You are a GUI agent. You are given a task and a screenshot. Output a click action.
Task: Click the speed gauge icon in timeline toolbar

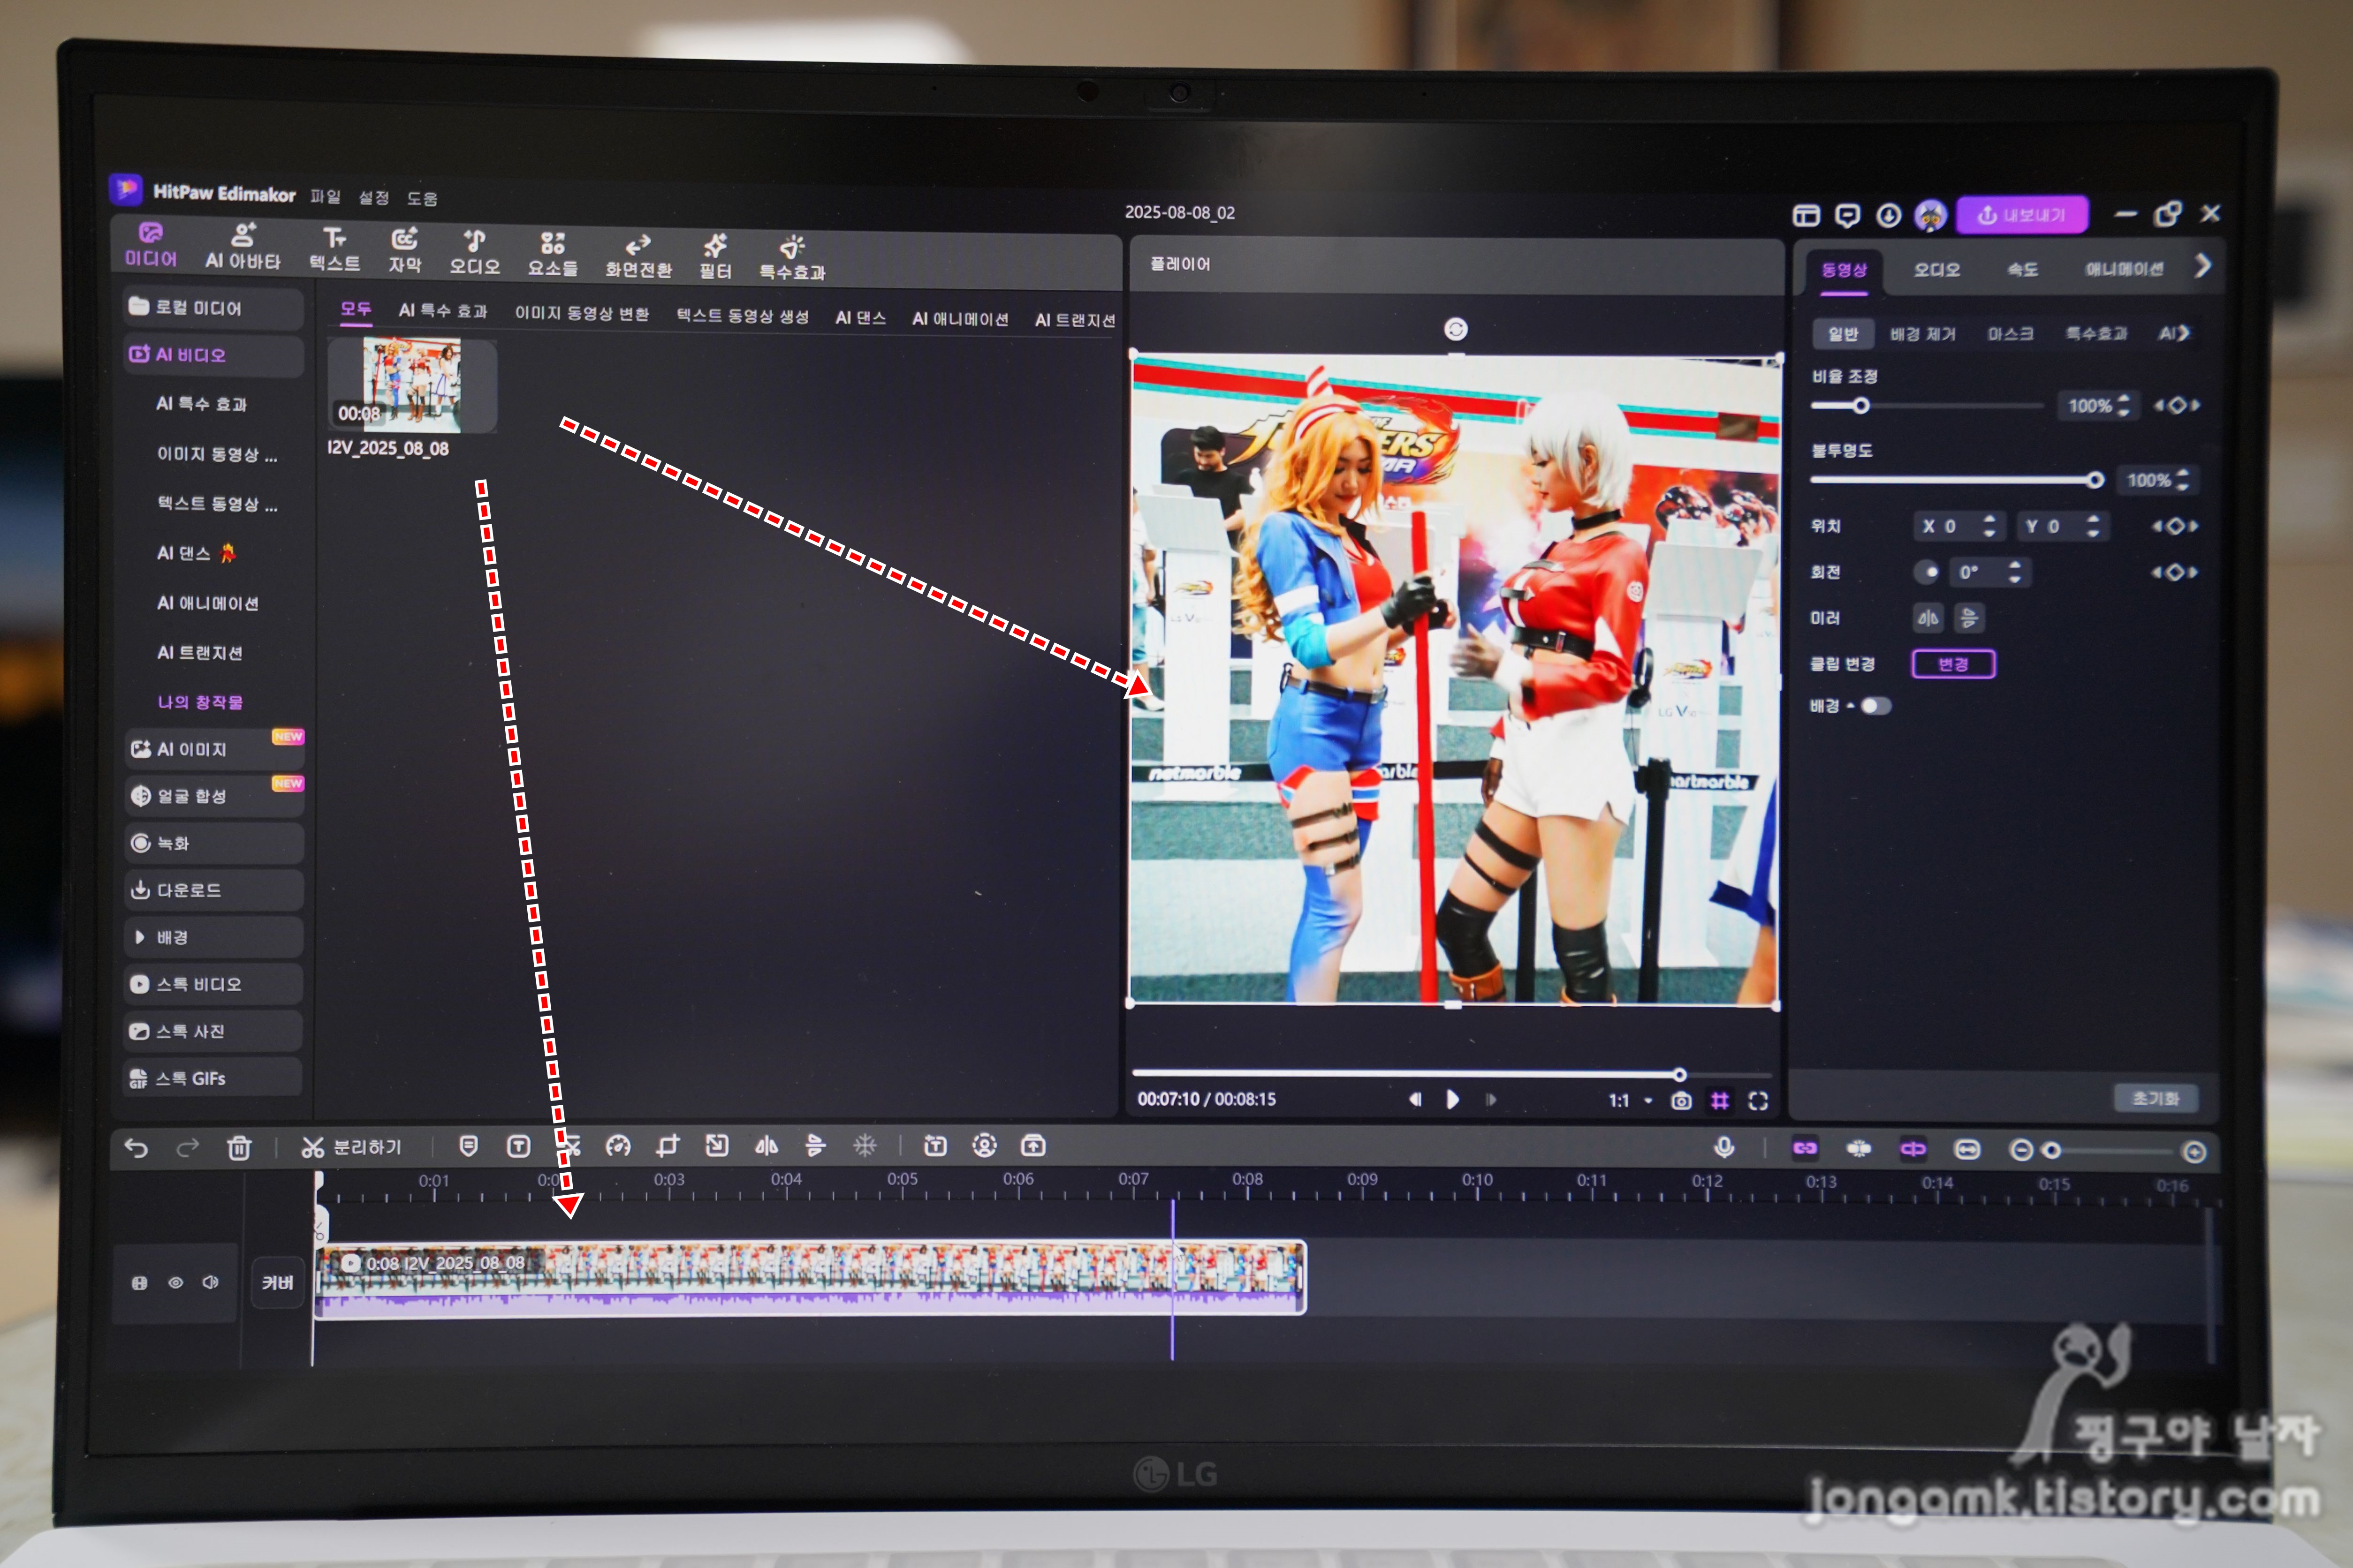(x=617, y=1146)
